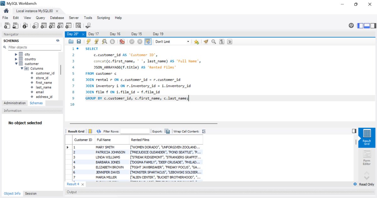Open the File menu
This screenshot has width=377, height=198.
(x=5, y=18)
